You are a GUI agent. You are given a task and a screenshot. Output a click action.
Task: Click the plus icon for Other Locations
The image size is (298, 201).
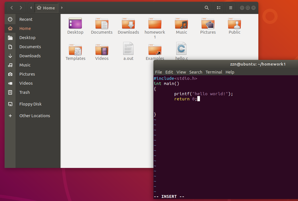click(x=10, y=116)
